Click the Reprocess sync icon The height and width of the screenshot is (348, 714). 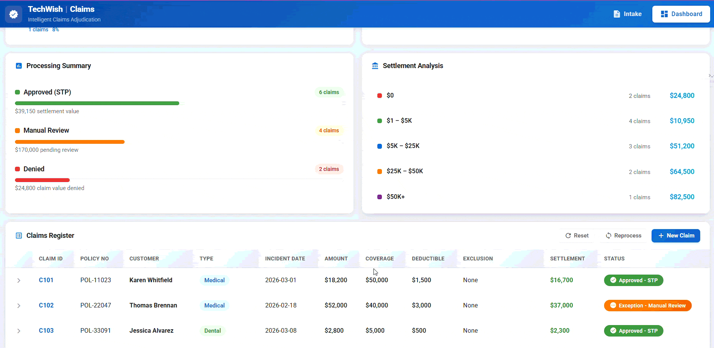[608, 236]
